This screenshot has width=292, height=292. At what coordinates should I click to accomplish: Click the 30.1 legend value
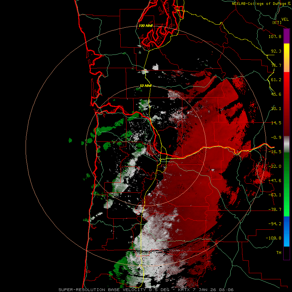[x=276, y=108]
